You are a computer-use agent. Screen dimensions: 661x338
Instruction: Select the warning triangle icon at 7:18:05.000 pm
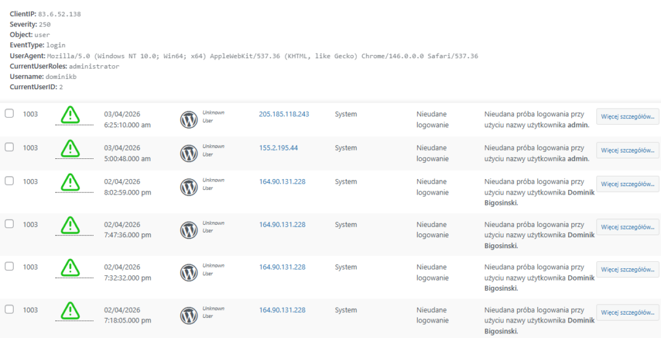click(70, 310)
